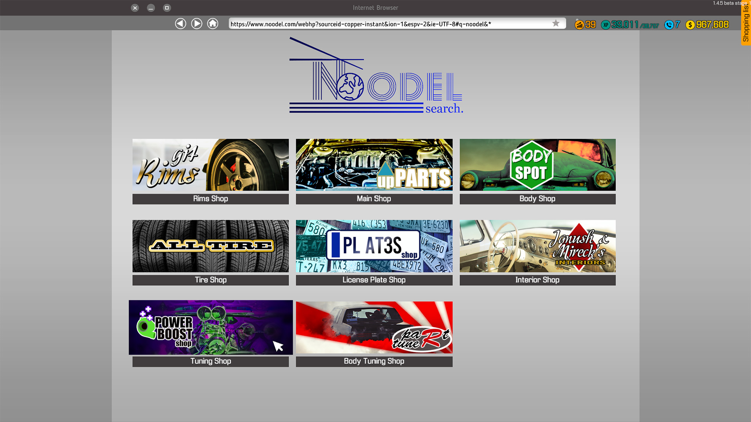Click the back navigation arrow button

pyautogui.click(x=181, y=23)
